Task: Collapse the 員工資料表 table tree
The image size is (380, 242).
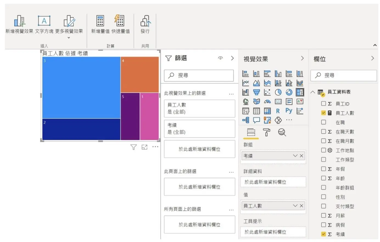Action: [313, 92]
